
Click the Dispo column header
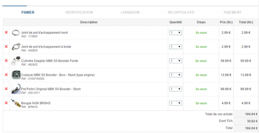click(x=201, y=22)
